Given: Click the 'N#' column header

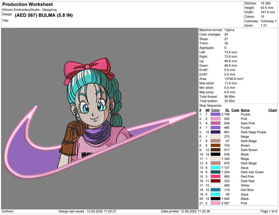Looking at the screenshot, I should (207, 110).
